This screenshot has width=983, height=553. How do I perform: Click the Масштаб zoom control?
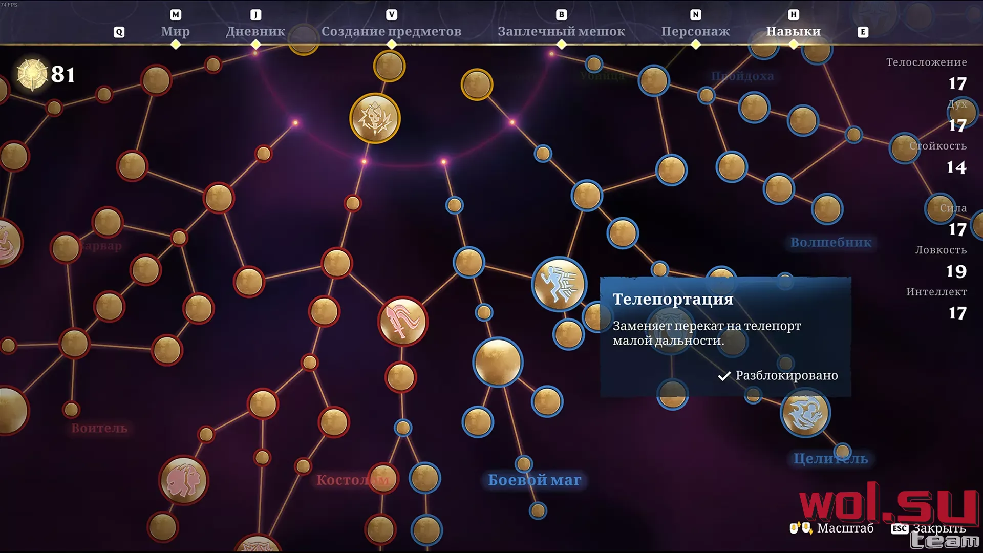coord(831,528)
